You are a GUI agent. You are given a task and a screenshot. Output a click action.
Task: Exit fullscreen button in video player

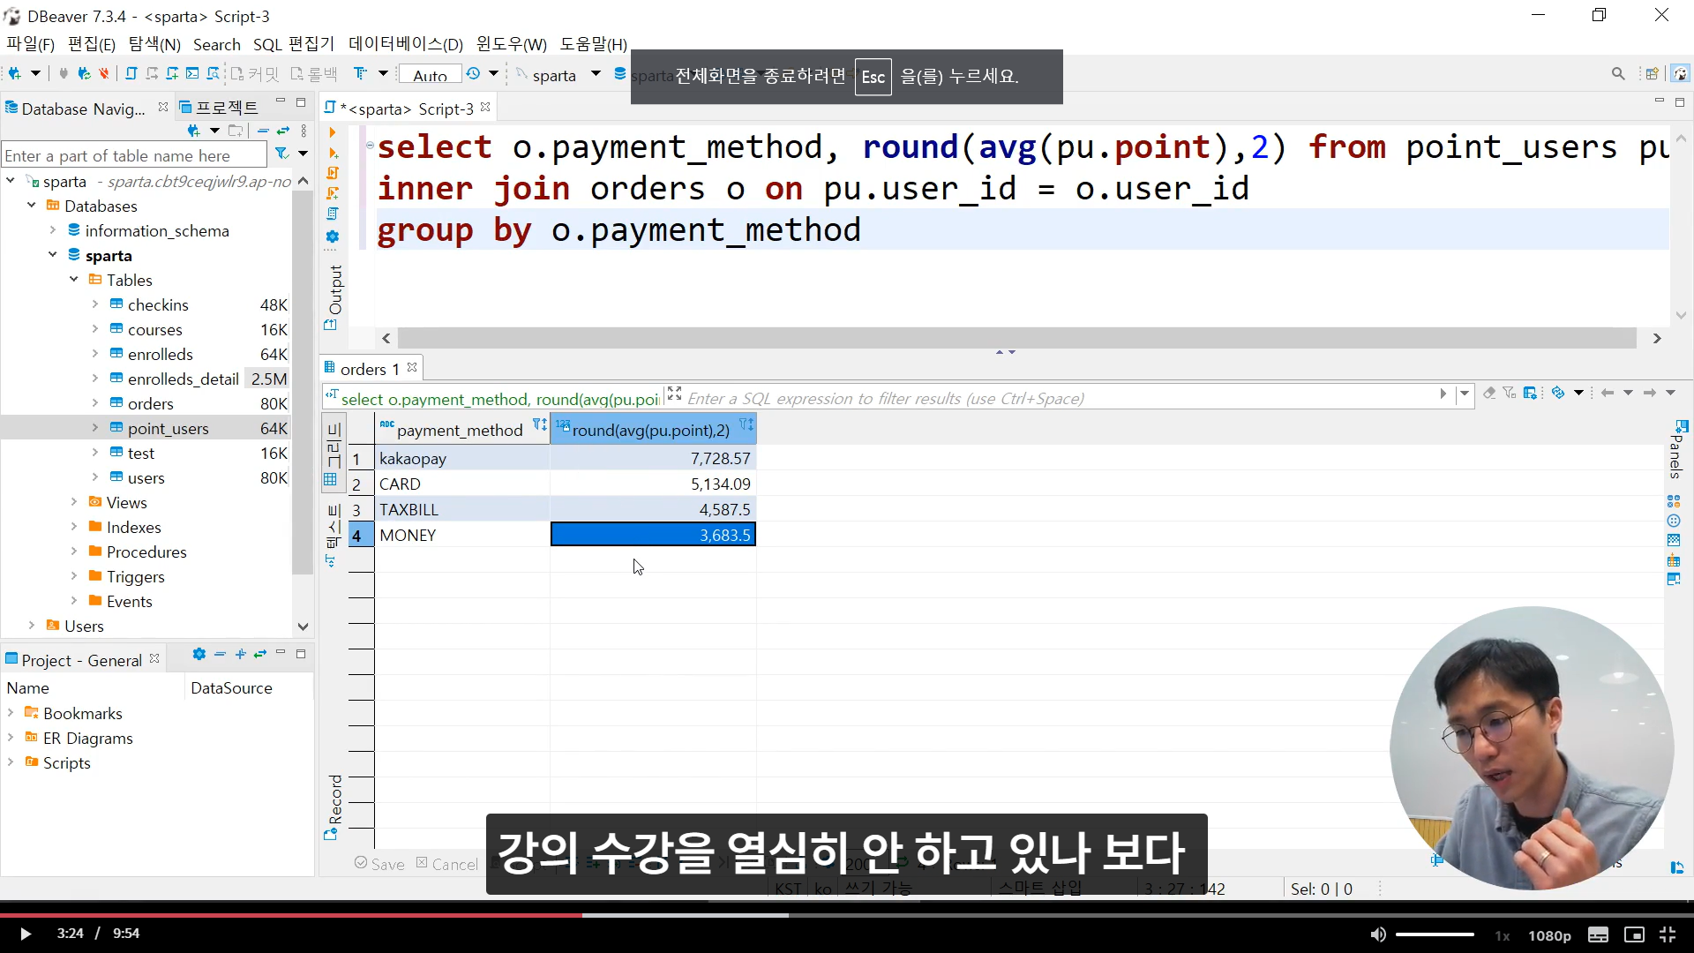(1668, 934)
